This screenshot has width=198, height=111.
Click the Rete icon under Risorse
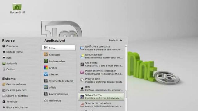coord(4,58)
